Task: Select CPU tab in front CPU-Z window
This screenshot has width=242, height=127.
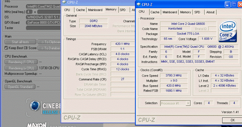Action: [142, 12]
